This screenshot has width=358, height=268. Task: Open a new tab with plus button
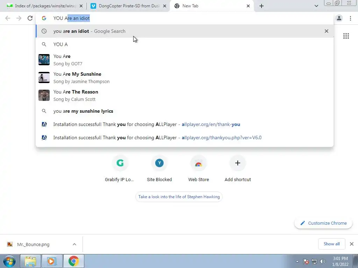[262, 6]
